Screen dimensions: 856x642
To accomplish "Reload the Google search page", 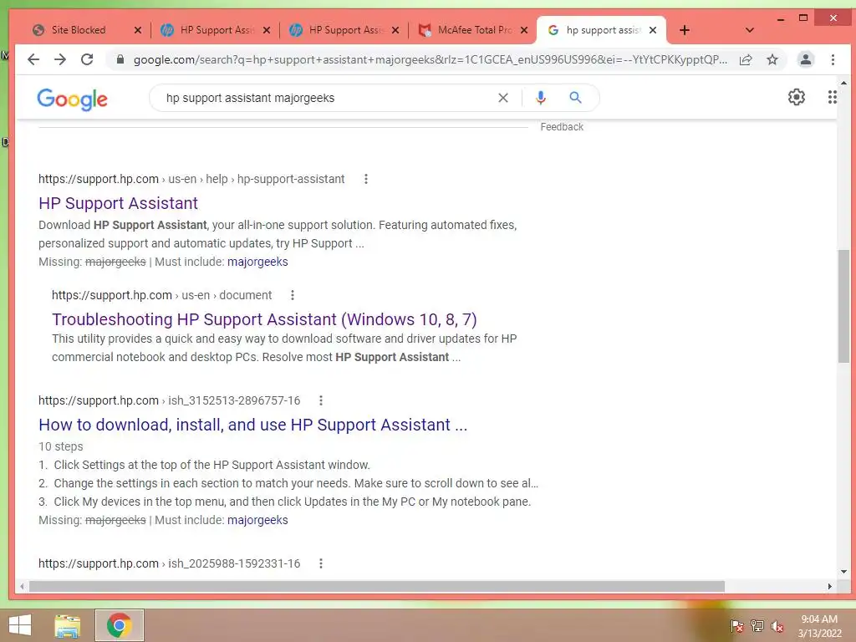I will click(x=87, y=59).
